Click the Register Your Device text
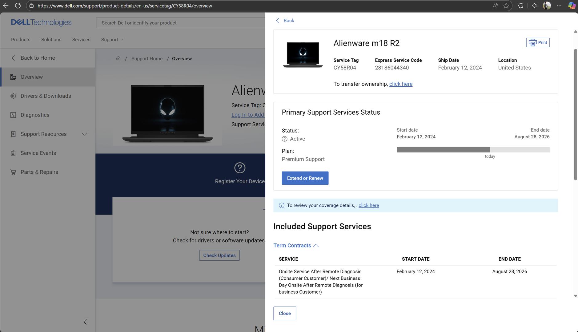578x332 pixels. coord(240,181)
